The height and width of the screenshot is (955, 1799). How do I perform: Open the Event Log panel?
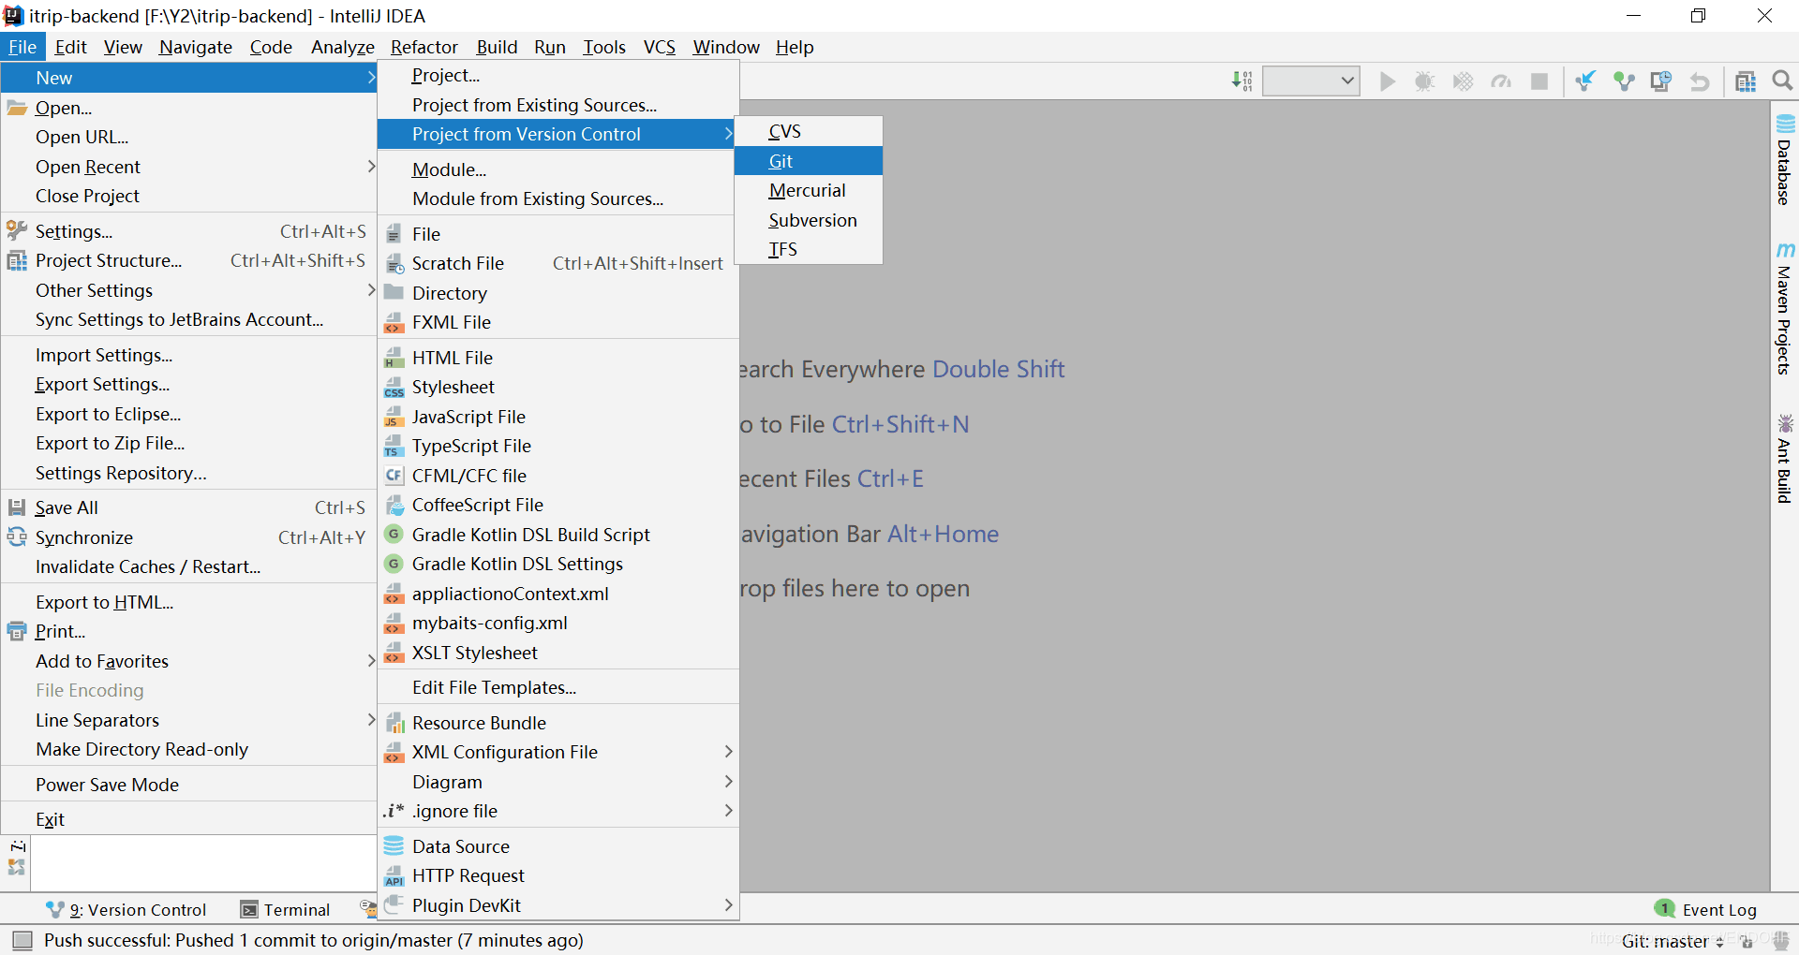point(1706,909)
